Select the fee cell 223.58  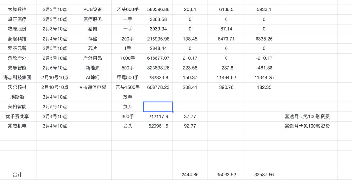click(190, 68)
